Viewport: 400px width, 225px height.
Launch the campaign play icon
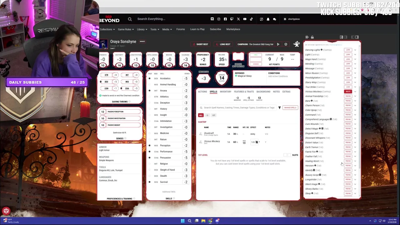(278, 44)
